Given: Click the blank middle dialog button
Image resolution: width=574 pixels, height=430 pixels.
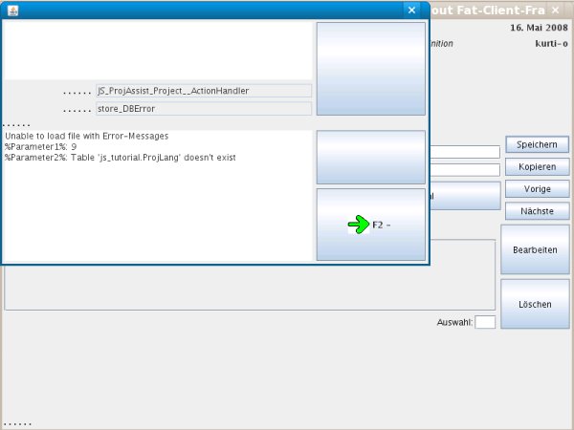Looking at the screenshot, I should pyautogui.click(x=370, y=157).
